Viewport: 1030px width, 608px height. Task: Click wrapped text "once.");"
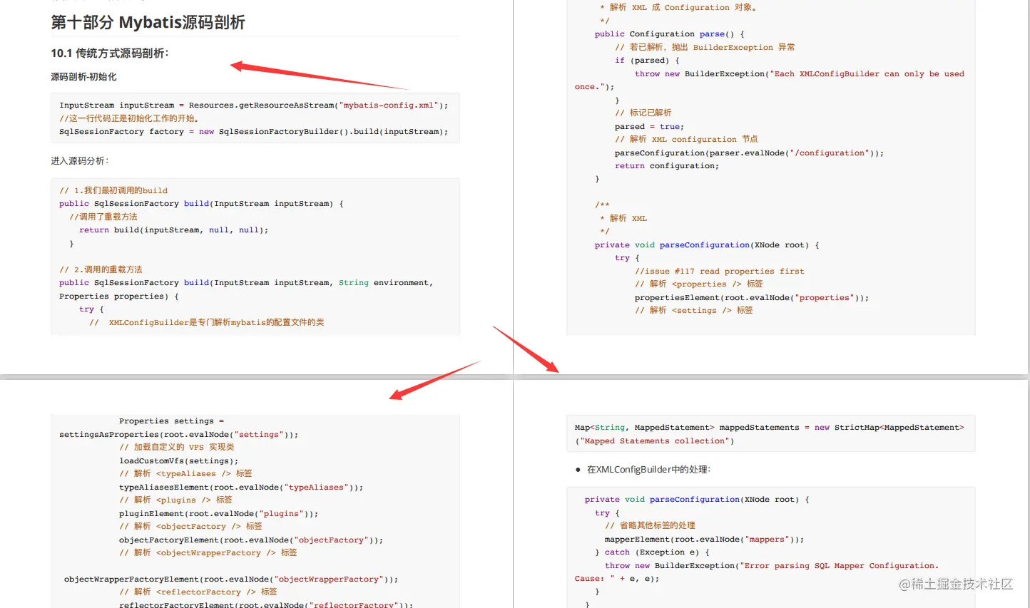594,87
